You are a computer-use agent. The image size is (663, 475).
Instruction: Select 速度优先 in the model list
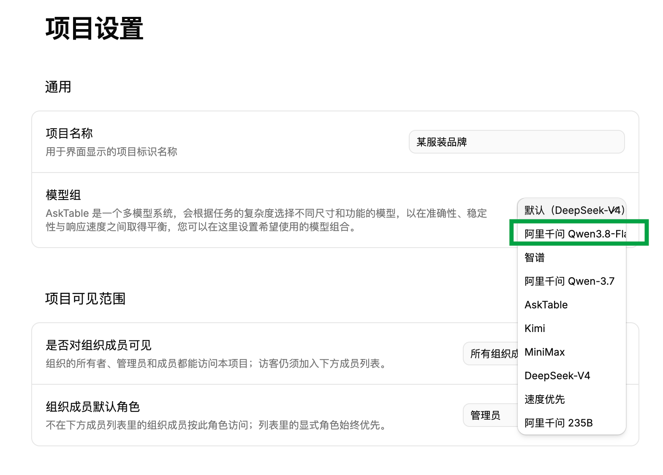572,399
